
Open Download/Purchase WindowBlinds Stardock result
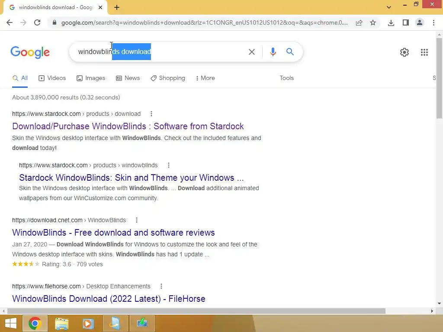(128, 126)
